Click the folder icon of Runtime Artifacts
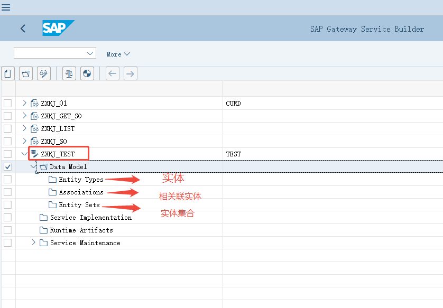This screenshot has height=308, width=443. [43, 230]
